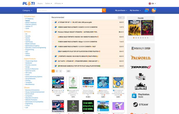Toggle checkmark on XBOX 14-DAYS1-2-3-5-9-12 MONTHS row
This screenshot has height=114, width=179.
(x=53, y=27)
